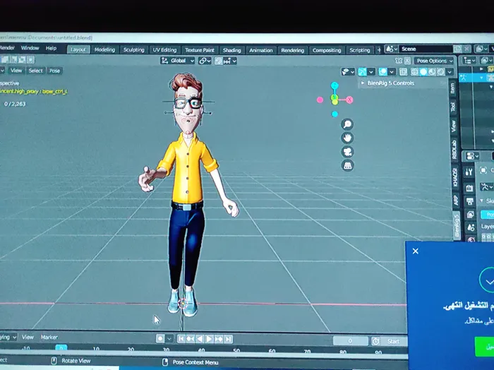Toggle X-ray mode in the viewport header

(x=403, y=72)
